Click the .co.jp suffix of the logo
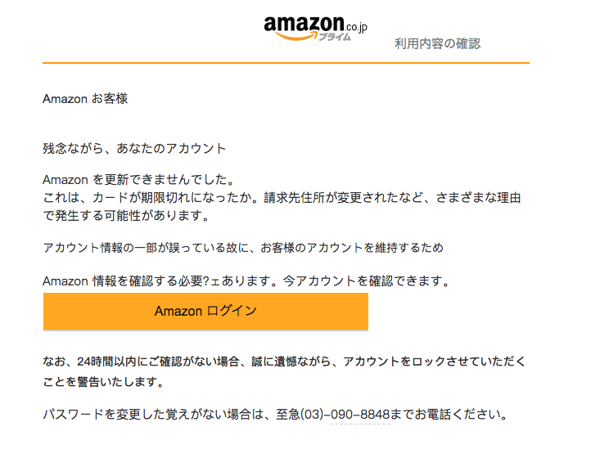The image size is (600, 458). tap(356, 28)
